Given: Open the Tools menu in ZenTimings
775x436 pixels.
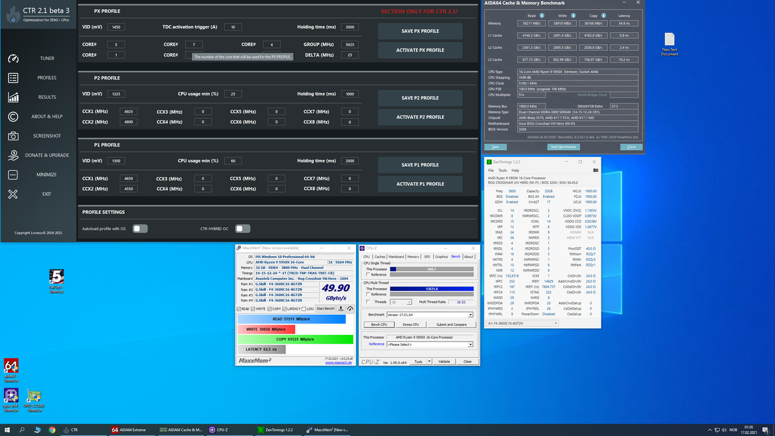Looking at the screenshot, I should (503, 170).
